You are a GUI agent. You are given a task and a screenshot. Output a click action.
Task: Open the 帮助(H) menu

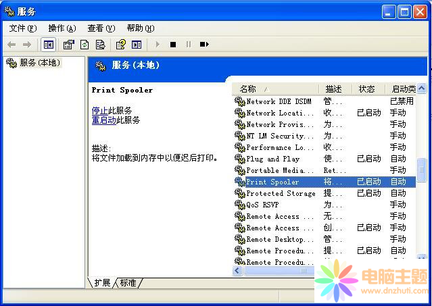[x=140, y=28]
